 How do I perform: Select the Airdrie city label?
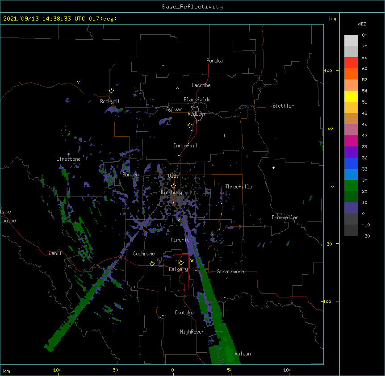pos(180,240)
